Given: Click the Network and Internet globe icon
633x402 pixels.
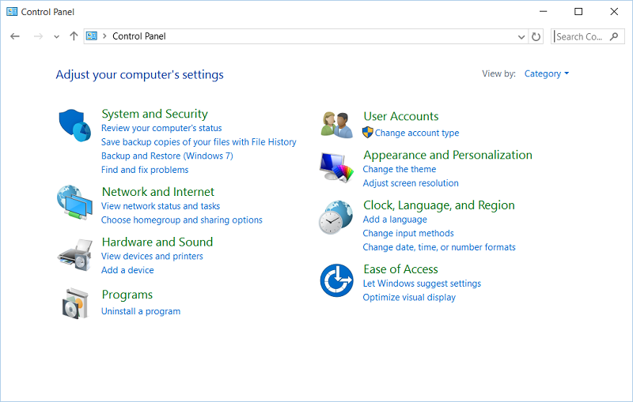Looking at the screenshot, I should (74, 202).
